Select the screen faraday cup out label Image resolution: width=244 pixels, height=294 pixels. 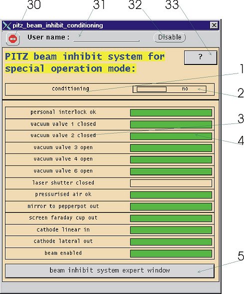[63, 217]
